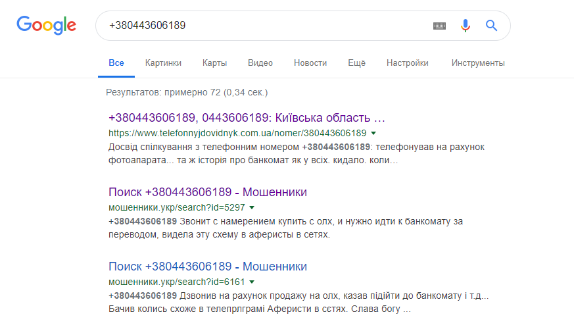
Task: Click snippet starting 'Звонит с намерением купить'
Action: (x=285, y=228)
